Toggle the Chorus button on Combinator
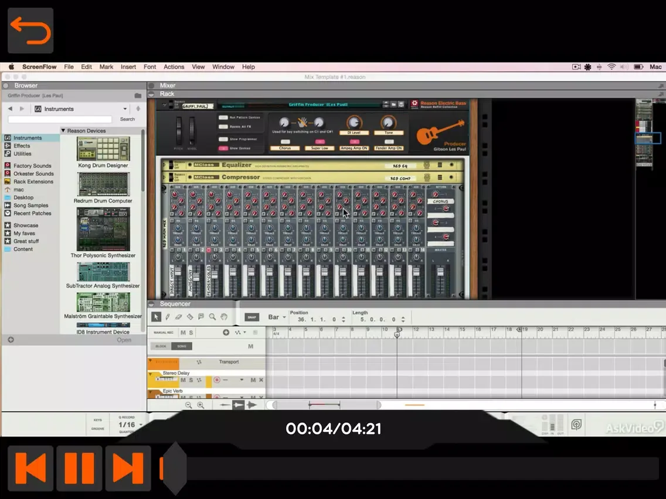The image size is (666, 499). [285, 142]
